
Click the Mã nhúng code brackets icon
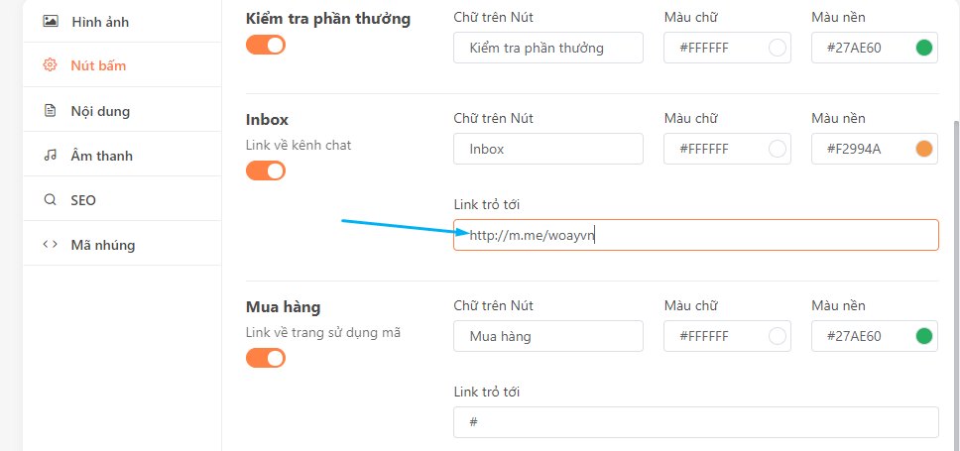pos(51,245)
